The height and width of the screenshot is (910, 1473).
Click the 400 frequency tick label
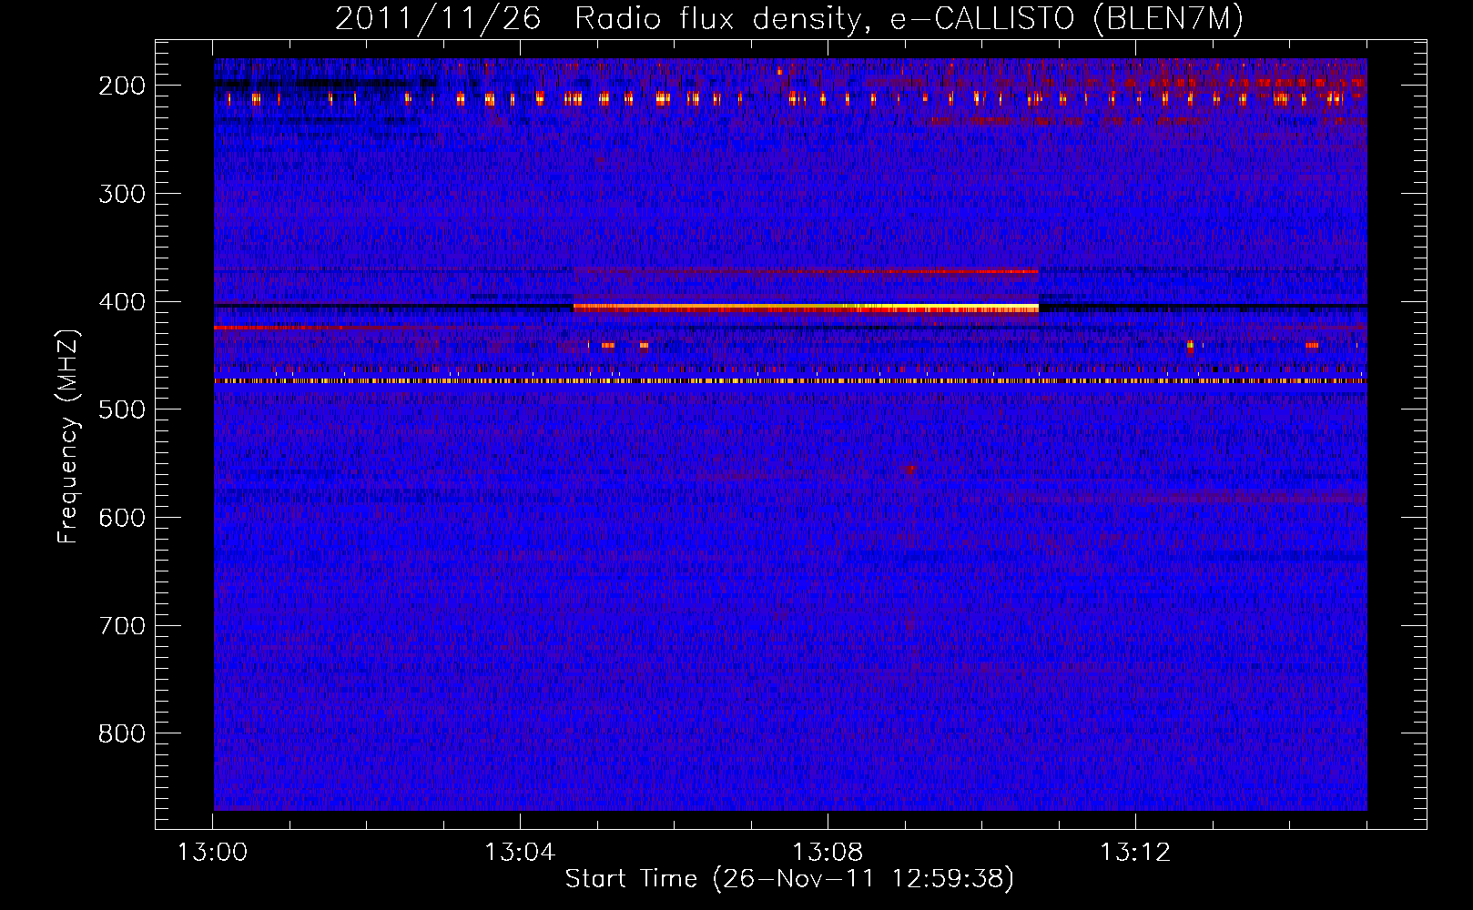point(121,302)
